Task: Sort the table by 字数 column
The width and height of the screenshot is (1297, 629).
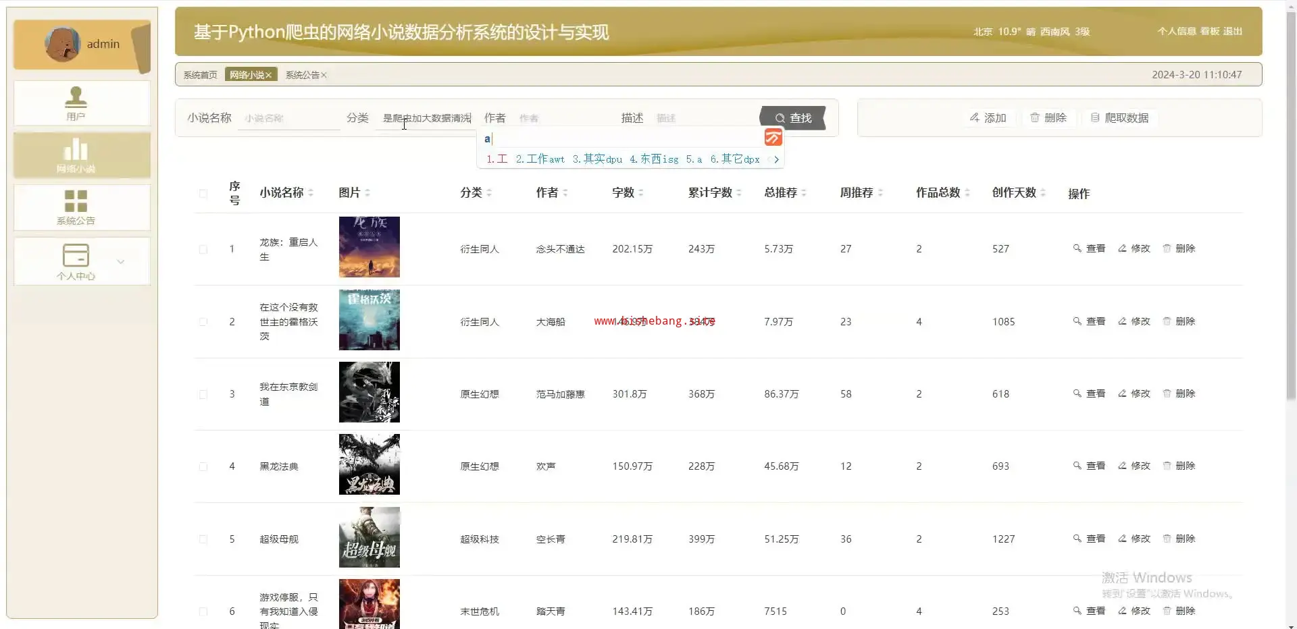Action: (640, 193)
